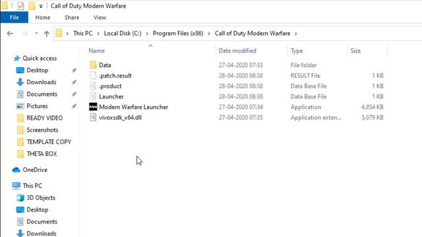Viewport: 422px width, 237px height.
Task: Open Desktop under This PC
Action: point(38,209)
